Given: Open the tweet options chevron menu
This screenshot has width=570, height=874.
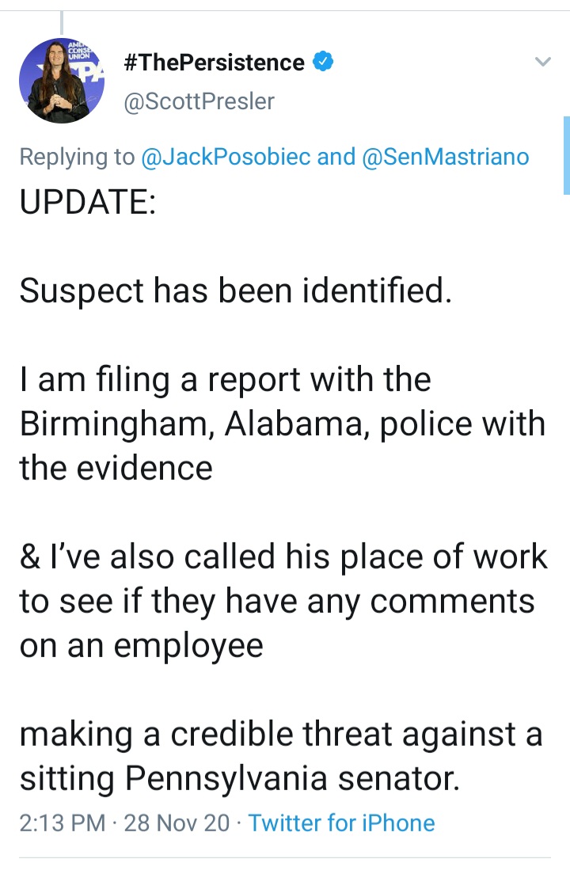Looking at the screenshot, I should click(x=543, y=61).
